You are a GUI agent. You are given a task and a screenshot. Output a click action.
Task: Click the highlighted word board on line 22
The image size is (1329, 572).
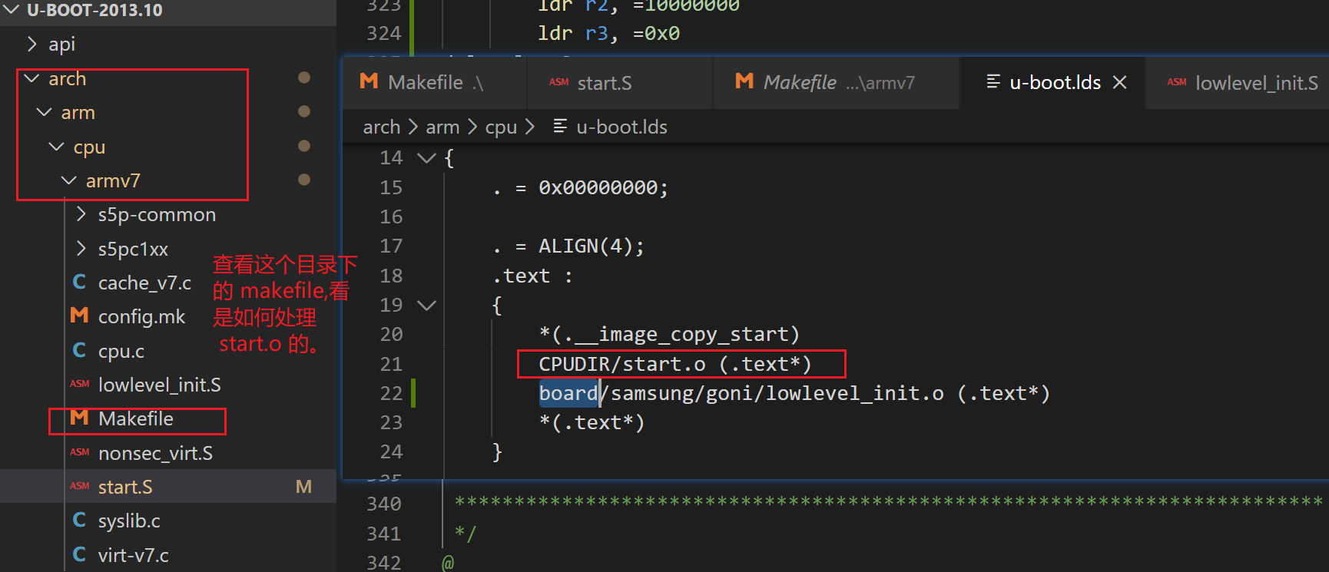[568, 393]
